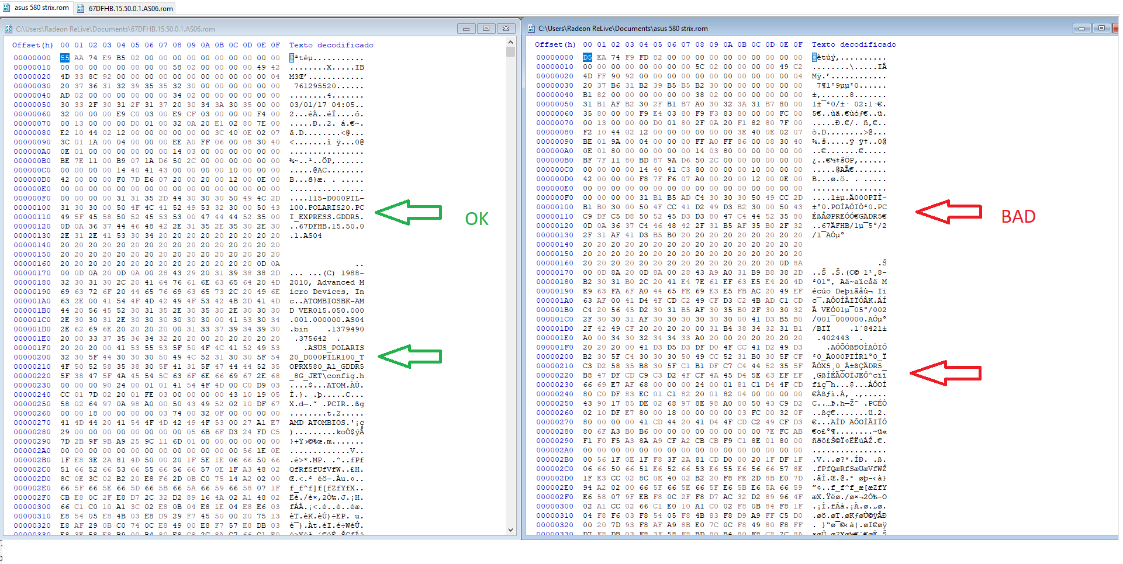Viewport: 1123px width, 564px height.
Task: Switch to the 67DFHB.15.50.0.1.AS06.rom tab
Action: point(125,8)
